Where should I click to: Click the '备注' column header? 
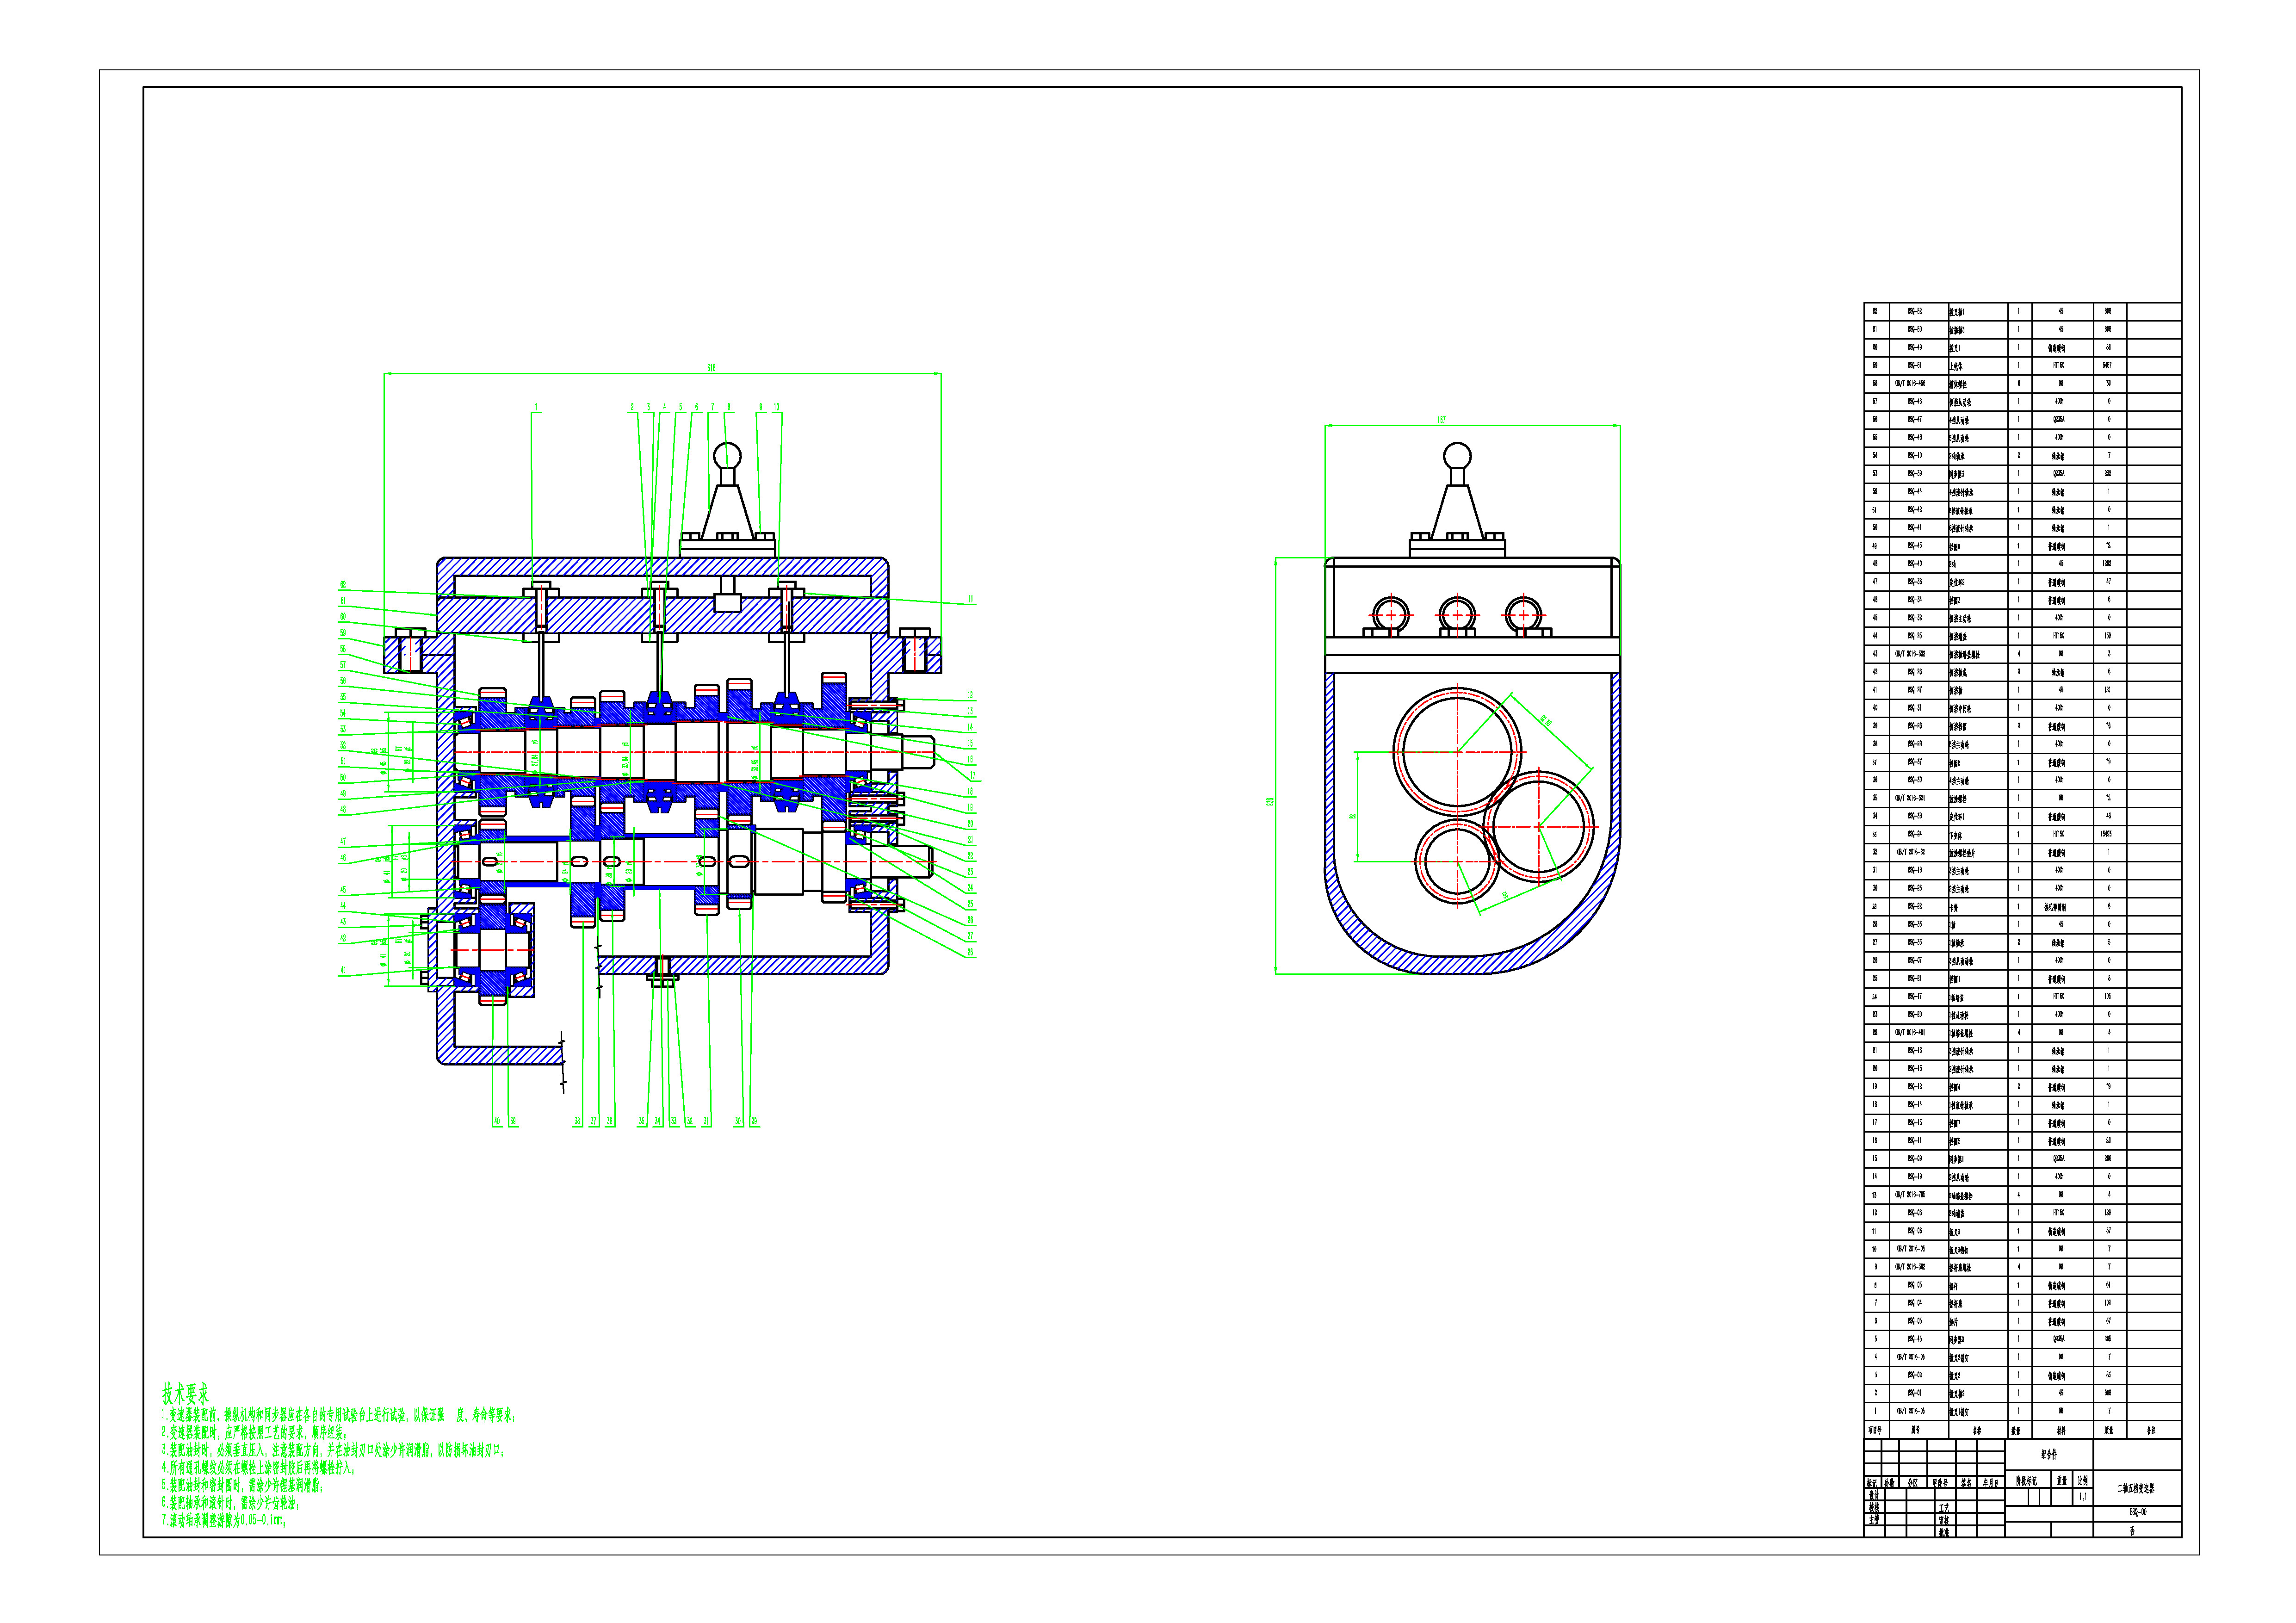2151,1430
